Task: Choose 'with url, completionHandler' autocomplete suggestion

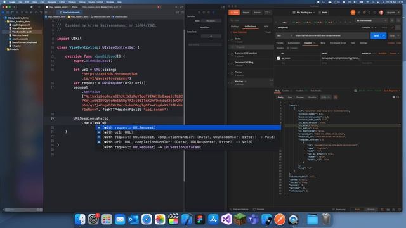Action: pyautogui.click(x=188, y=142)
